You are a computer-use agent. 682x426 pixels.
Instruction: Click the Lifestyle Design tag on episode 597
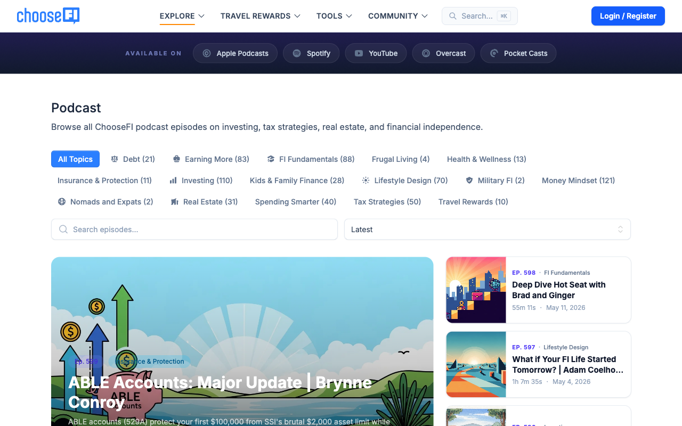tap(566, 347)
